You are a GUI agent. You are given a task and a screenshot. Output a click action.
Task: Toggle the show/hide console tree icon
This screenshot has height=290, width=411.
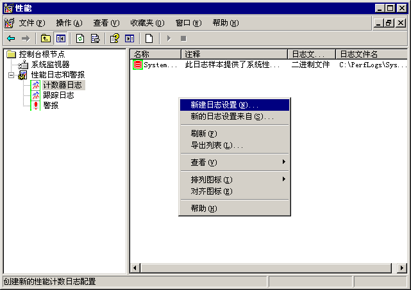[61, 38]
